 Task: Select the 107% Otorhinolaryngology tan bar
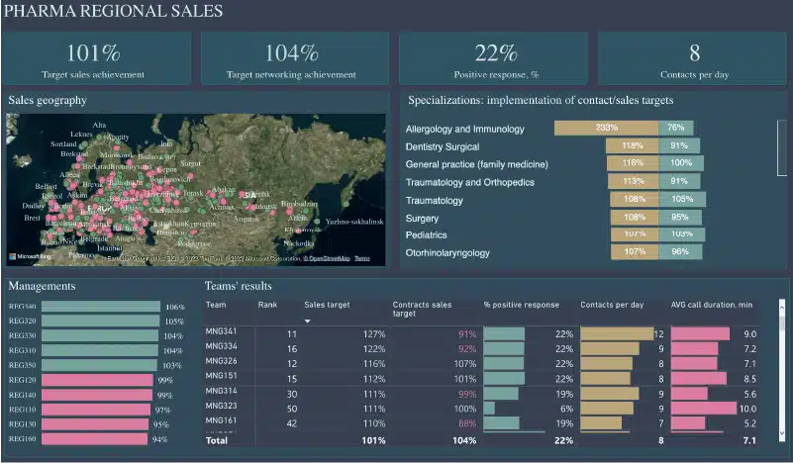coord(635,251)
